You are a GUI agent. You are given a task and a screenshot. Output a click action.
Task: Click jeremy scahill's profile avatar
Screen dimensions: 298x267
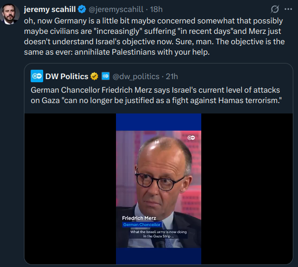[x=9, y=14]
